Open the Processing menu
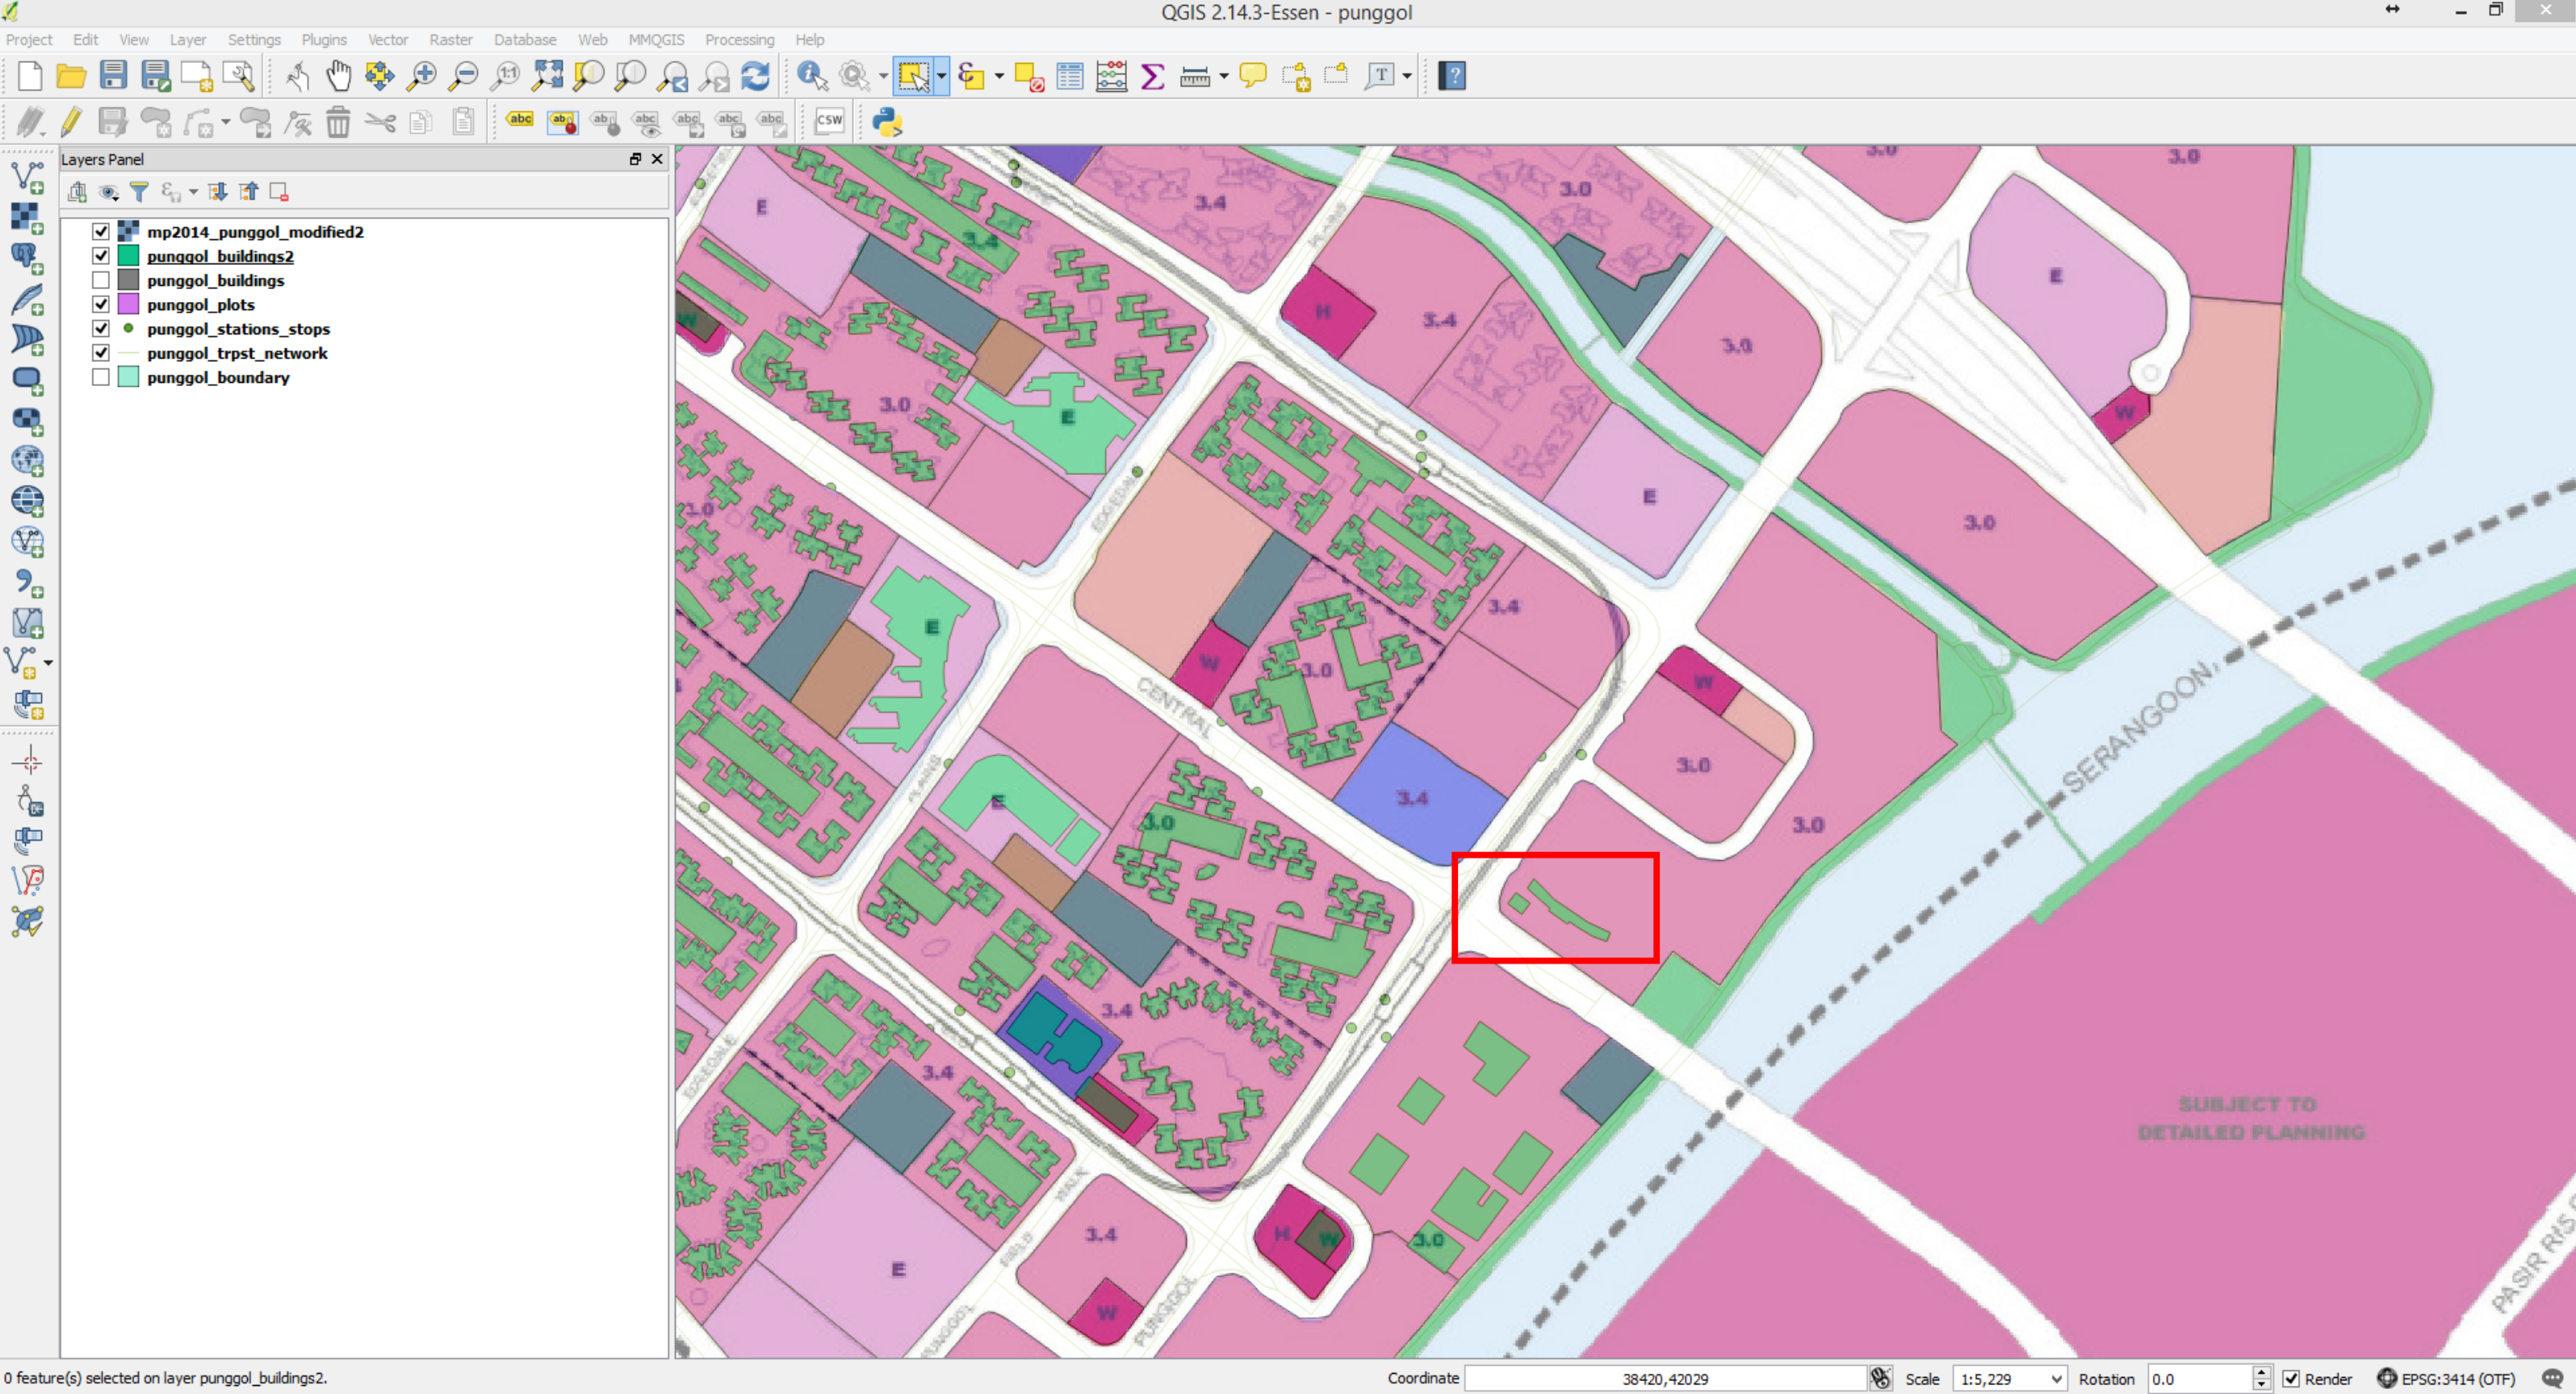 coord(739,40)
